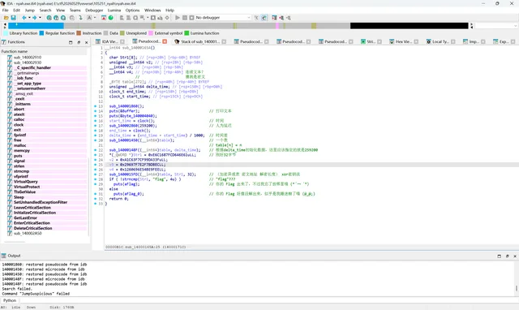Jump forward with the blue right arrow
Viewport: 519px width, 310px height.
34,18
